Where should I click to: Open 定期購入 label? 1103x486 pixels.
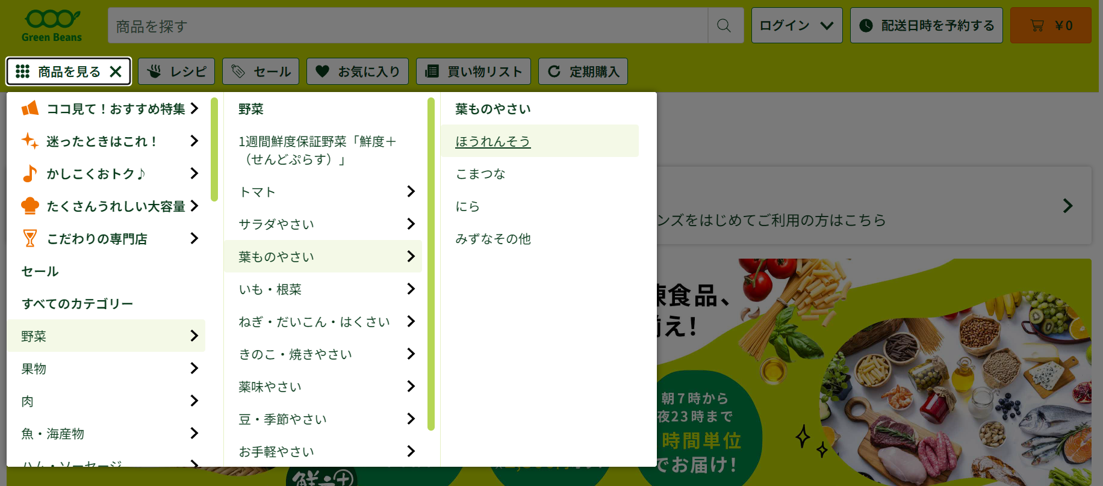pos(595,72)
